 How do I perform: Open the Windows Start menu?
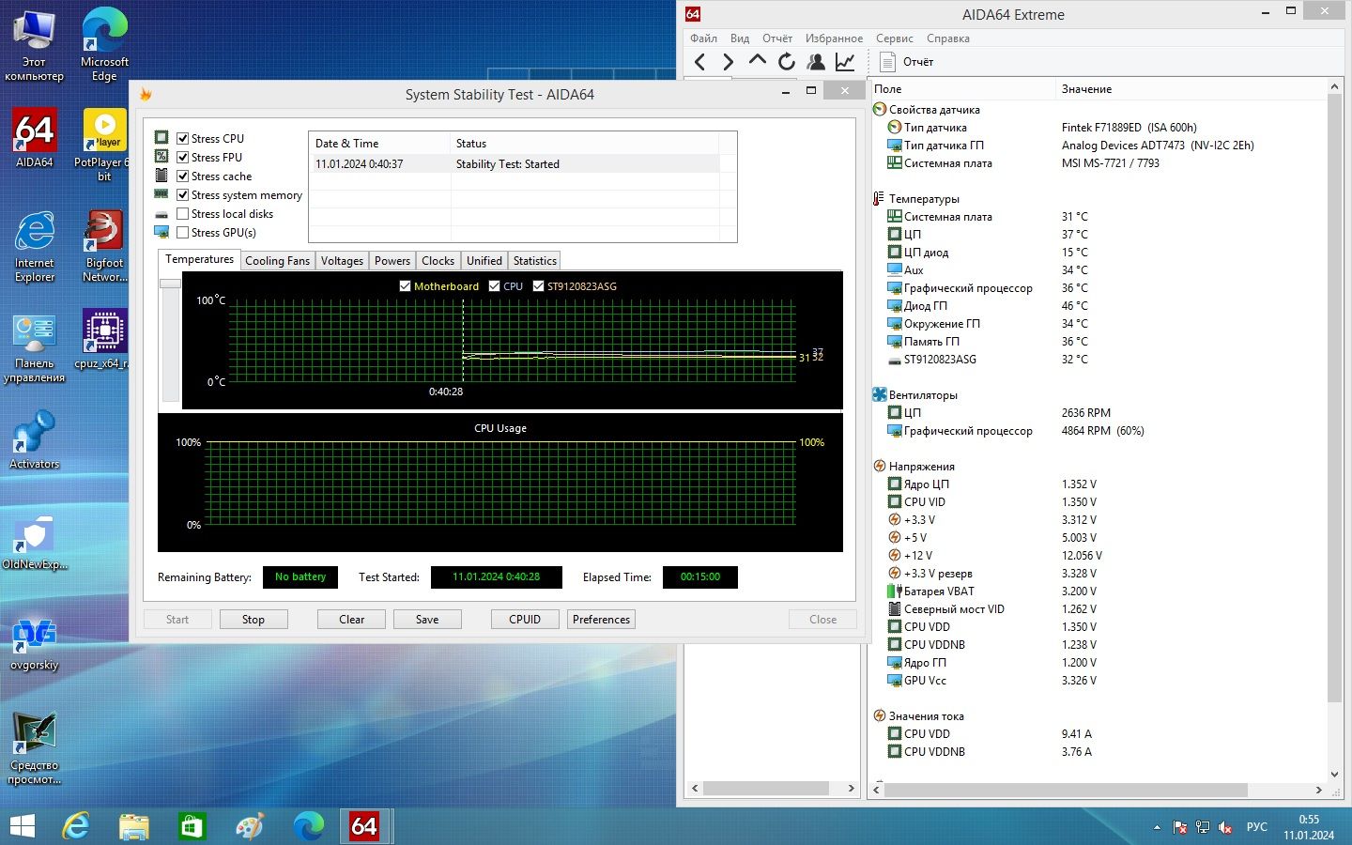coord(22,826)
